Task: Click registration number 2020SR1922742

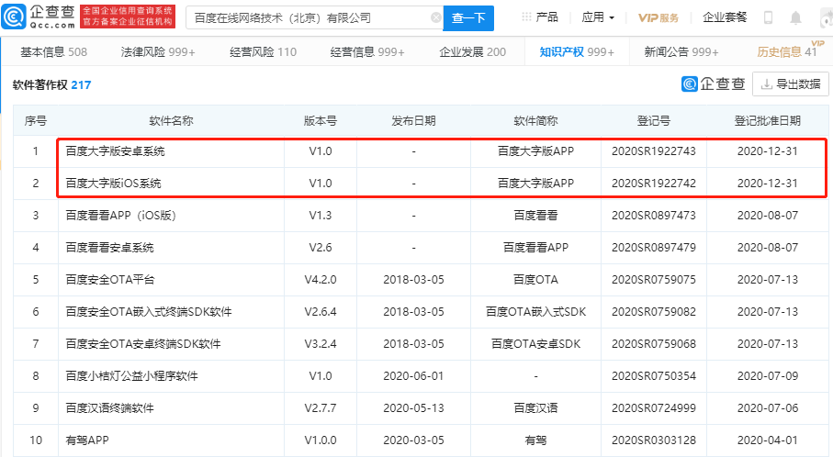Action: [653, 184]
